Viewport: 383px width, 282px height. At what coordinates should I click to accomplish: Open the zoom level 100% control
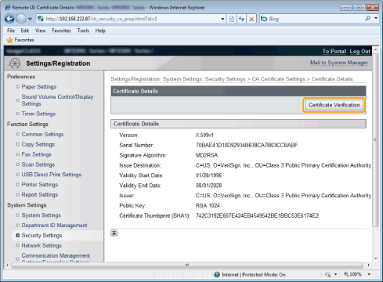click(x=353, y=274)
